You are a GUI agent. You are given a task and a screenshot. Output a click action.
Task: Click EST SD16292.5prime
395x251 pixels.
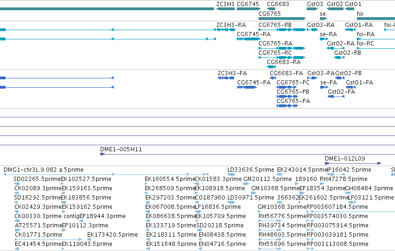click(x=16, y=202)
